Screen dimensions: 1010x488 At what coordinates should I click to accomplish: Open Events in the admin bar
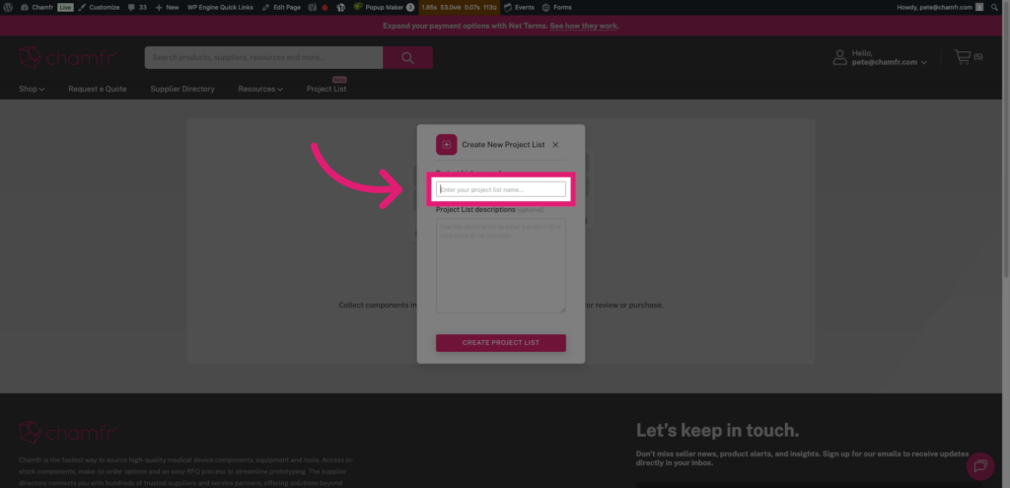coord(519,7)
